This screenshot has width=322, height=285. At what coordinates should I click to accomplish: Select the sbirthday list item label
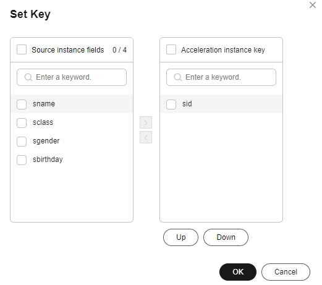[x=48, y=160]
